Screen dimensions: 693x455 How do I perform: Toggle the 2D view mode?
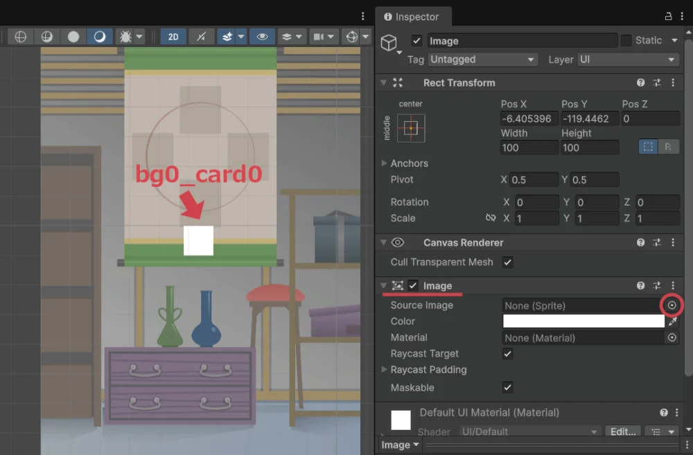pos(173,37)
